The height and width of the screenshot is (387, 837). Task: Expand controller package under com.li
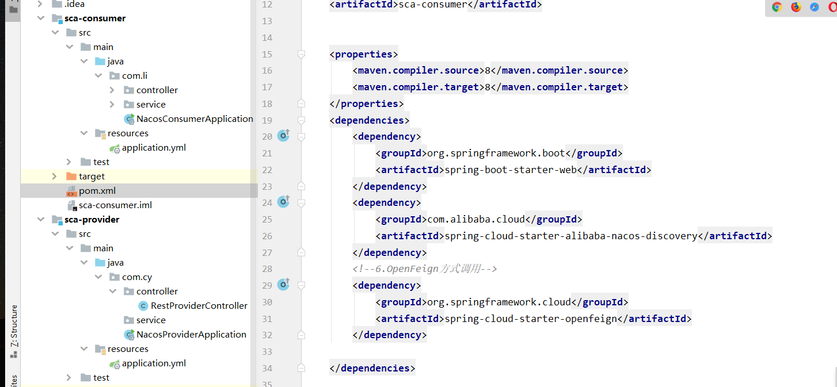pyautogui.click(x=112, y=90)
